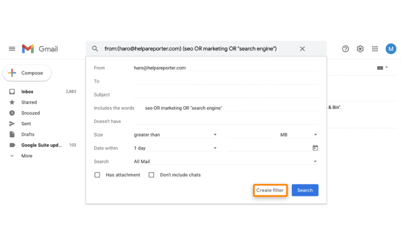402x251 pixels.
Task: Click the Drafts file icon
Action: coord(12,135)
